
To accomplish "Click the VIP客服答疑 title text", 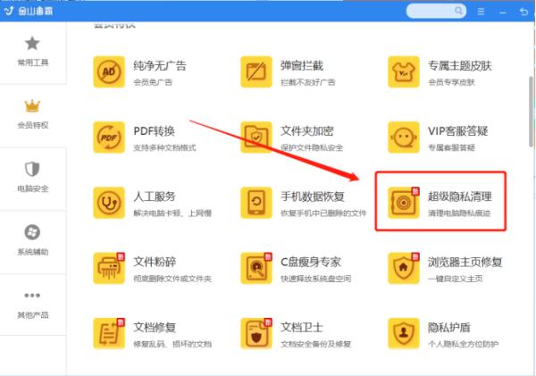I will [x=458, y=131].
